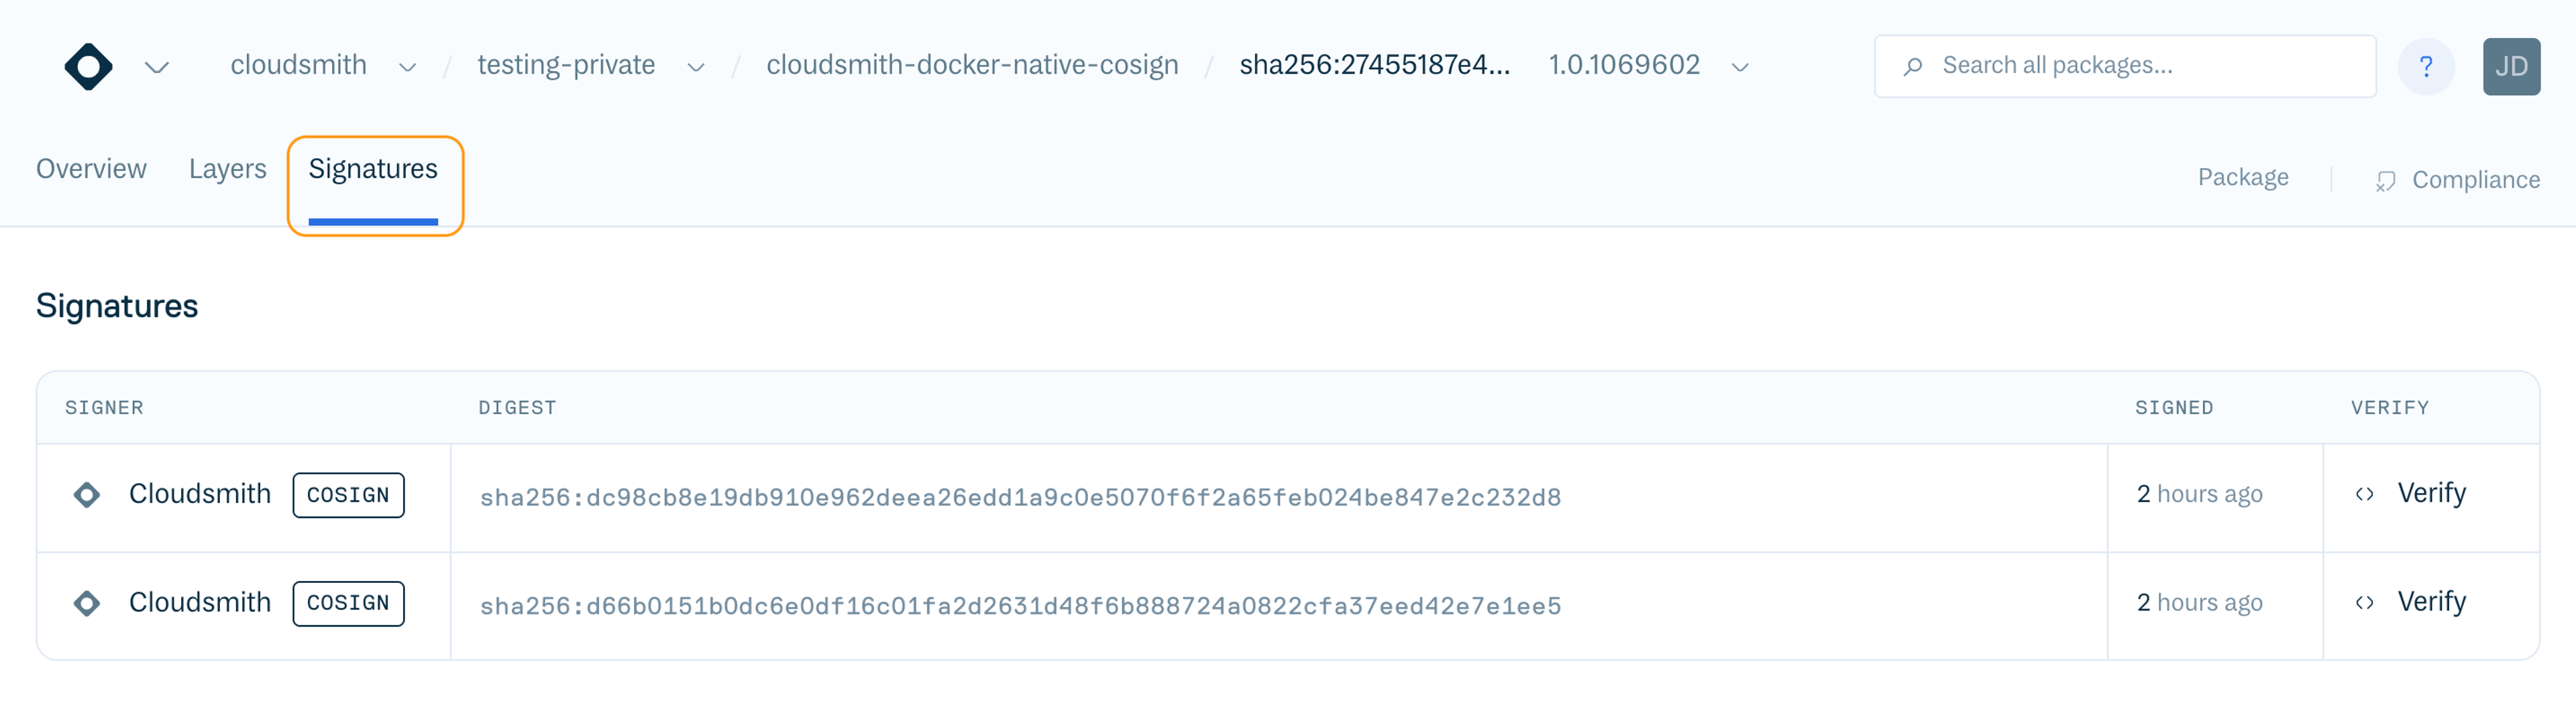2576x727 pixels.
Task: Verify the first sha256 signature
Action: 2433,493
